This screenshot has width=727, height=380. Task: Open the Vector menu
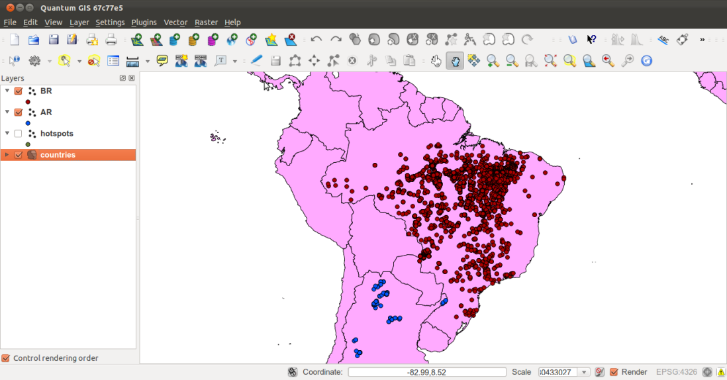click(x=175, y=23)
